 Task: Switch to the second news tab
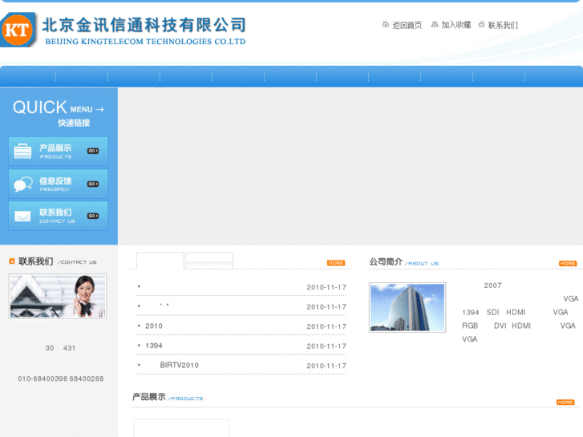209,261
